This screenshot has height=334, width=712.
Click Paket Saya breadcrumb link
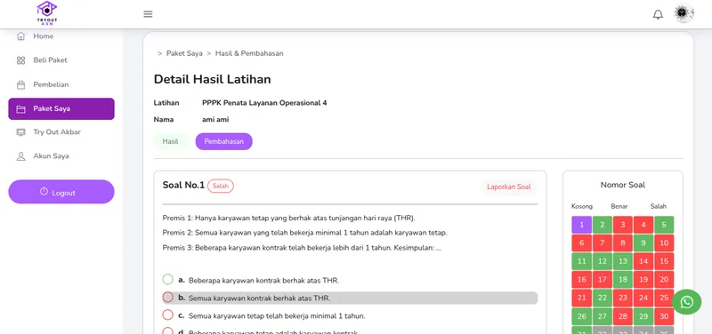point(184,53)
